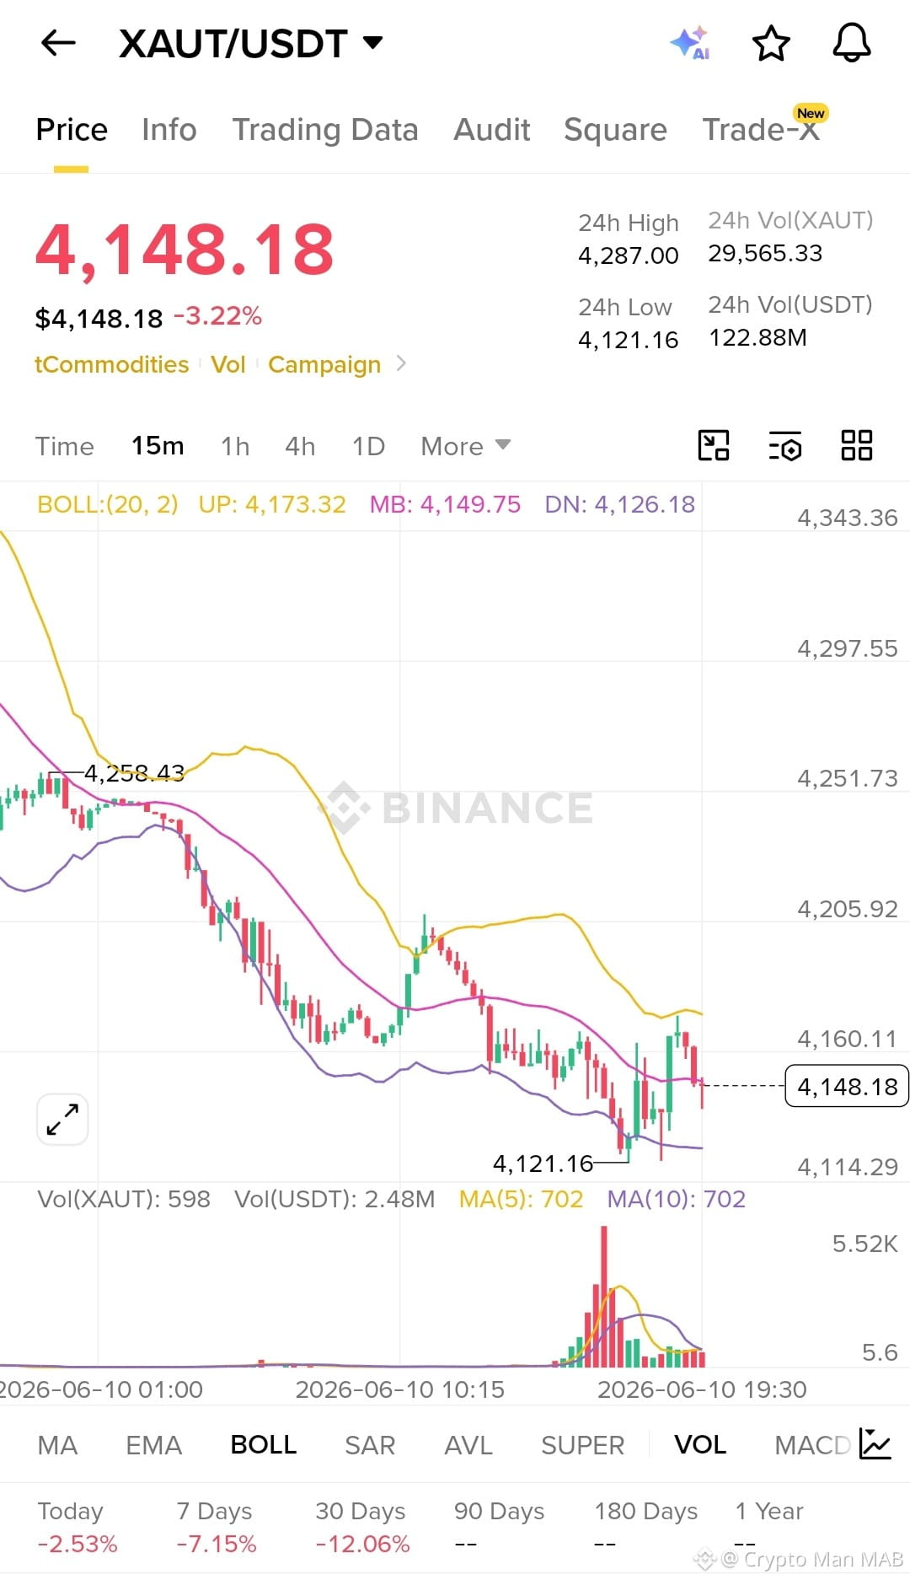The height and width of the screenshot is (1580, 910).
Task: Toggle the SAR indicator
Action: [x=370, y=1445]
